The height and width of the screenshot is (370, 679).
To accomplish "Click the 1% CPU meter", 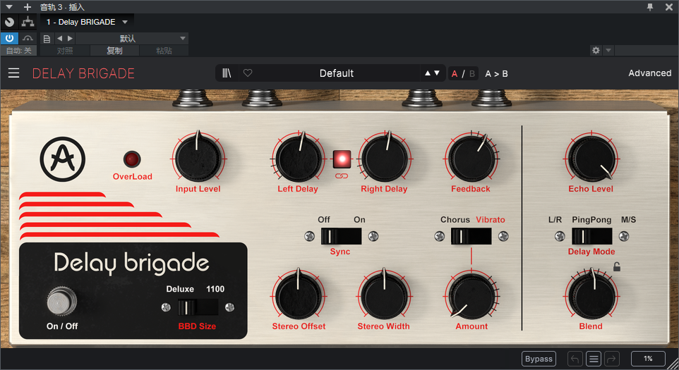I will [648, 359].
